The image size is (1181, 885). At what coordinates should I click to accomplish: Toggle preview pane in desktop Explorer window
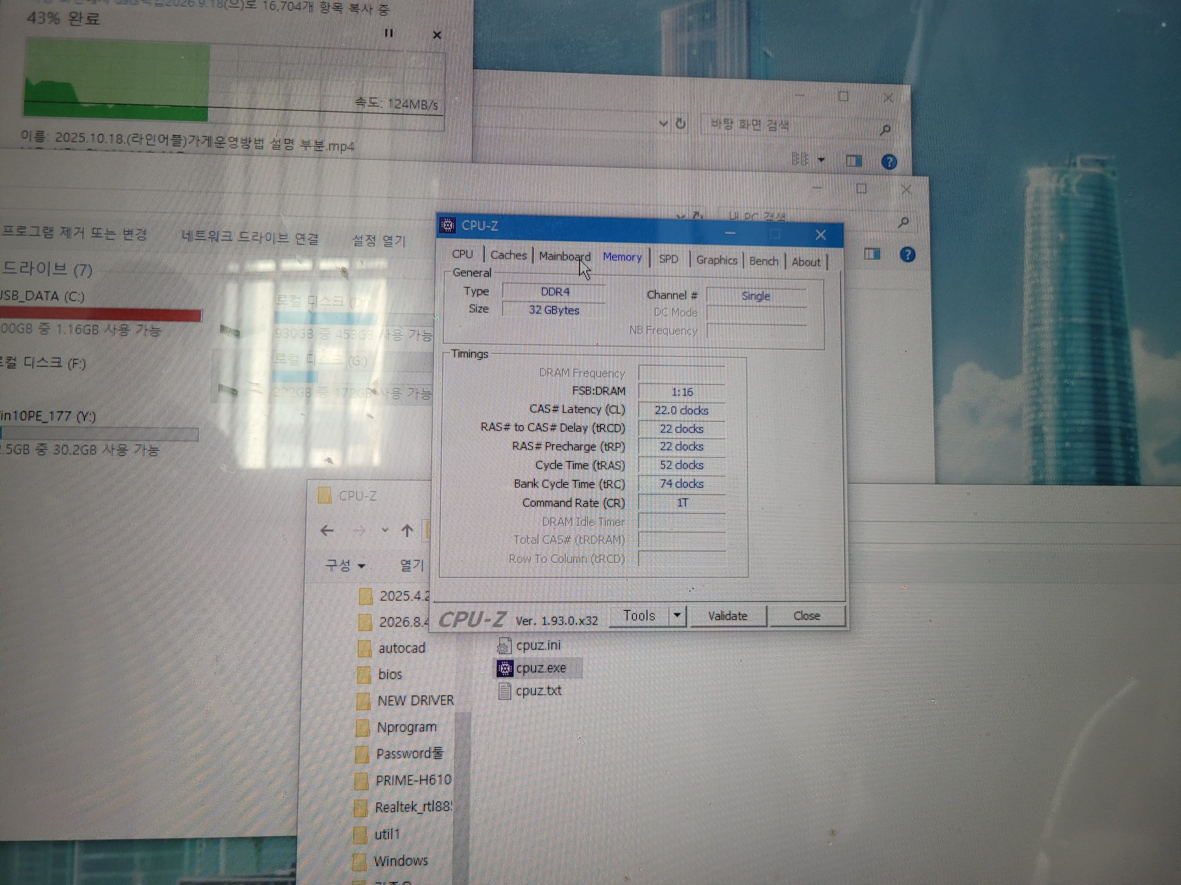click(x=854, y=161)
